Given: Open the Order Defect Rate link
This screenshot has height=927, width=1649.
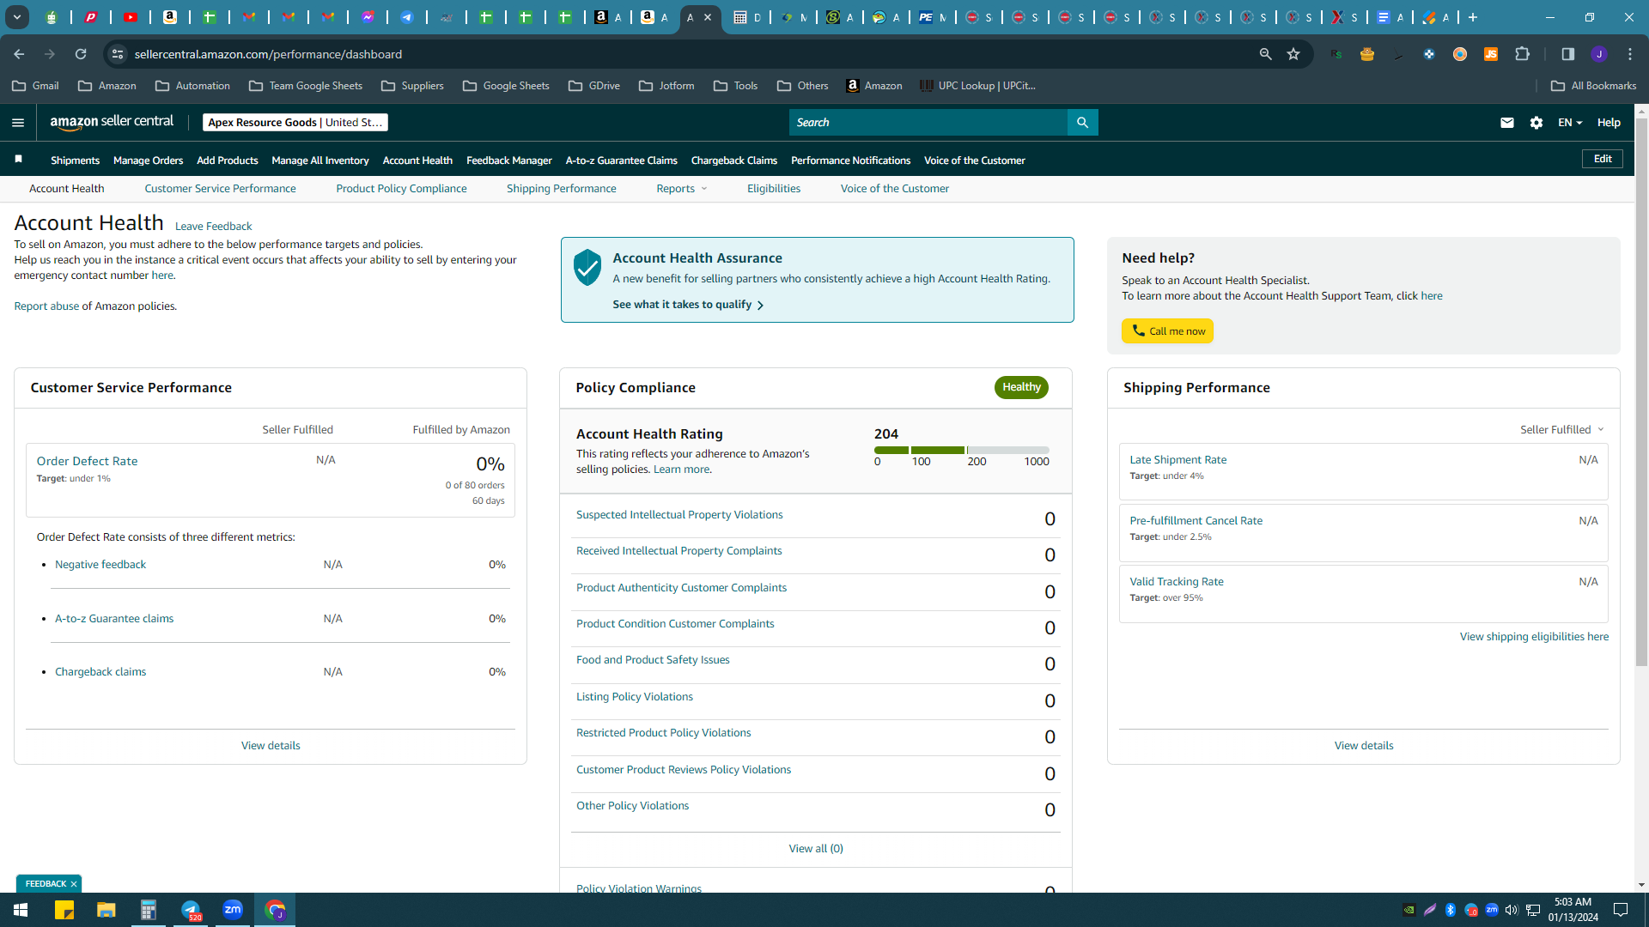Looking at the screenshot, I should [87, 461].
